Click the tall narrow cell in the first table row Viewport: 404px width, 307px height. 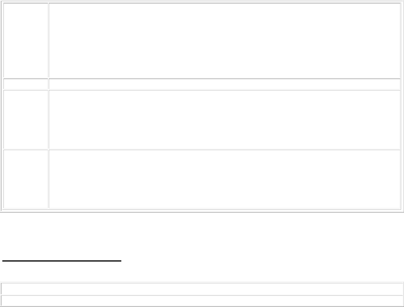[x=25, y=40]
